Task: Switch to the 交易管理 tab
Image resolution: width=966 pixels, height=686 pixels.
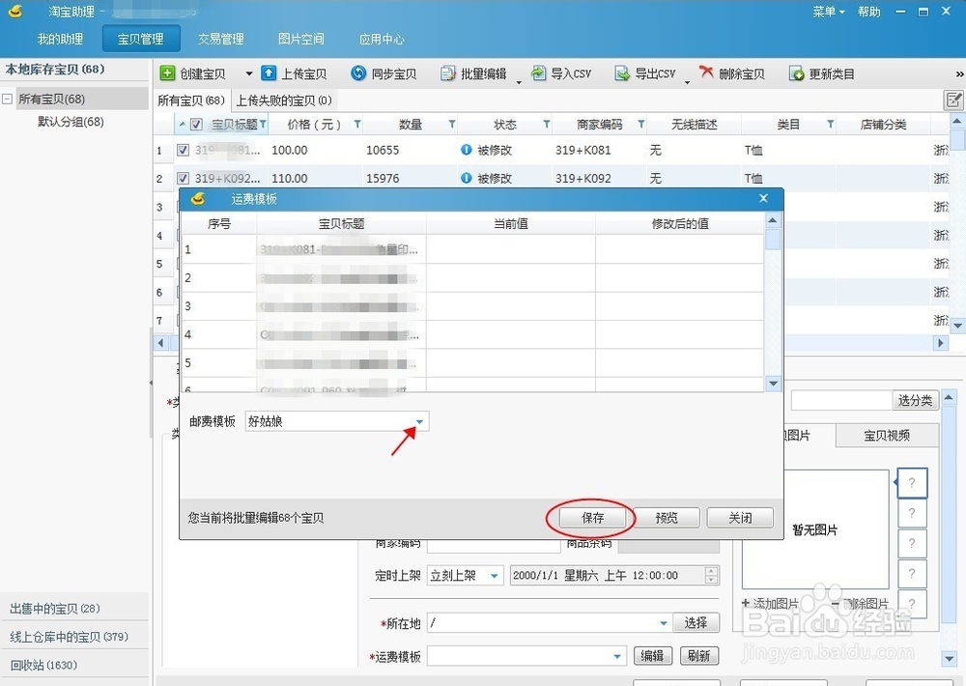Action: pos(221,40)
